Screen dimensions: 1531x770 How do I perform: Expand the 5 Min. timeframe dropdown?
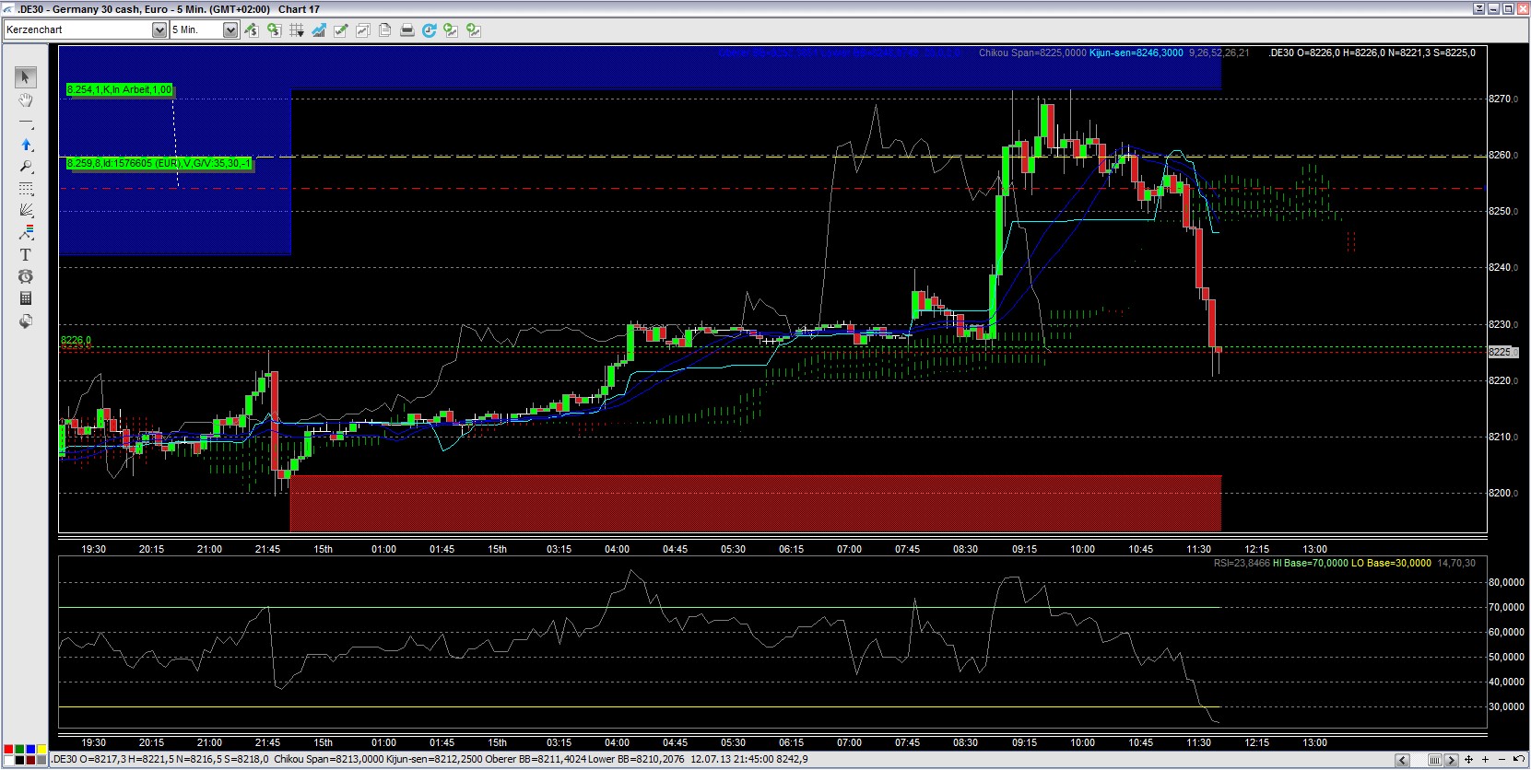point(230,30)
